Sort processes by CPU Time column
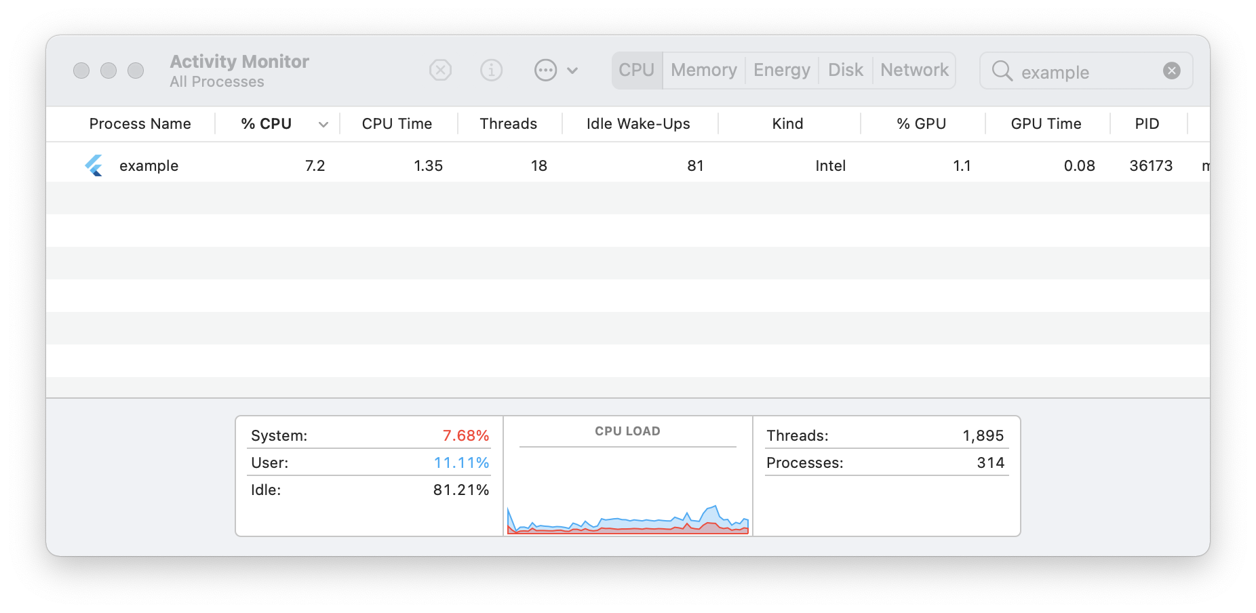The image size is (1256, 613). (x=397, y=123)
